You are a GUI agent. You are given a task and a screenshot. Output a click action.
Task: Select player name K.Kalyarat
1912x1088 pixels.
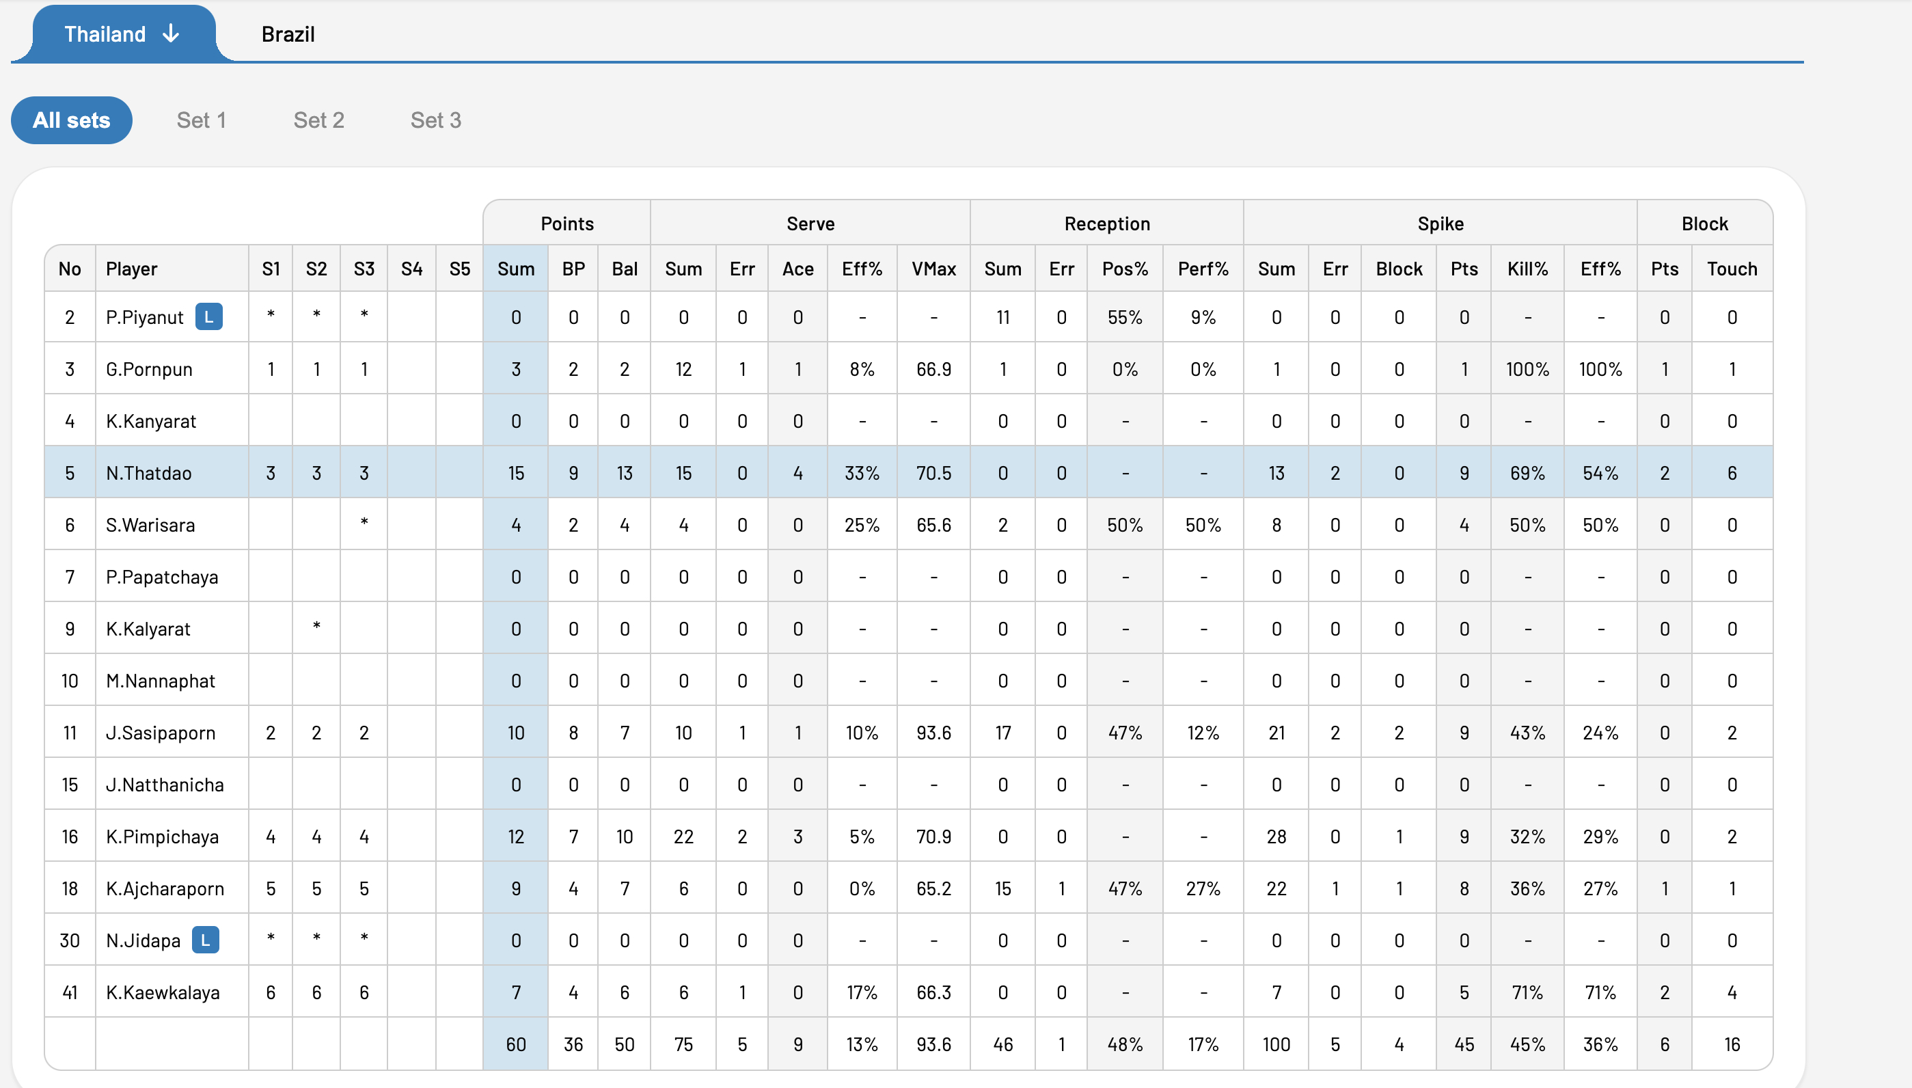click(x=148, y=629)
